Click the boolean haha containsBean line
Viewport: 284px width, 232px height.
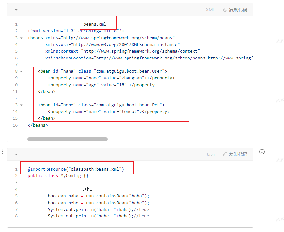click(x=99, y=196)
